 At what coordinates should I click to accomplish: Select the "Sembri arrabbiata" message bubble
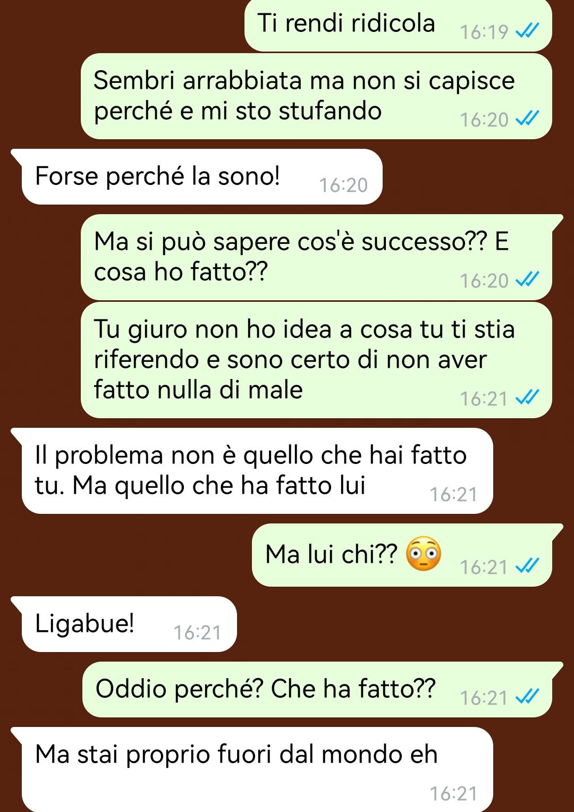(316, 96)
